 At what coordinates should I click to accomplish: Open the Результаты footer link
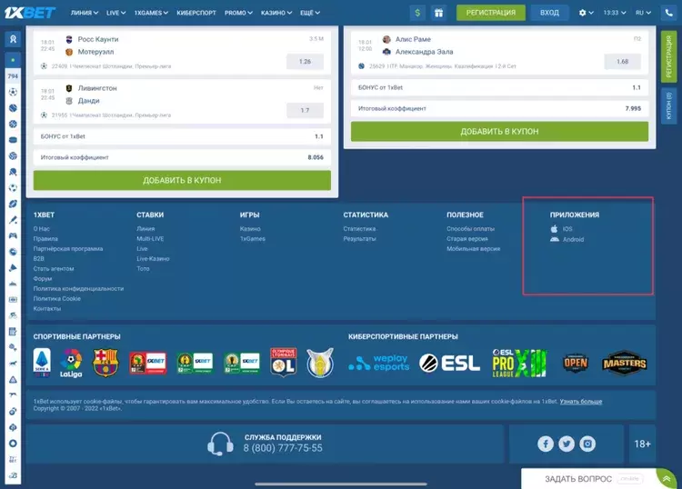(x=359, y=239)
